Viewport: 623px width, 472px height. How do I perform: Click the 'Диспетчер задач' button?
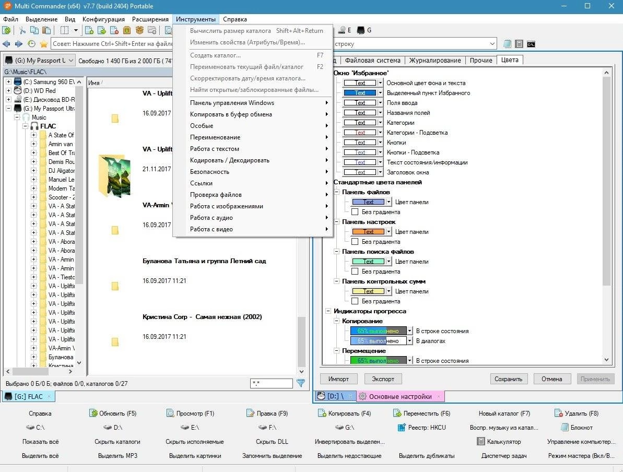click(504, 456)
